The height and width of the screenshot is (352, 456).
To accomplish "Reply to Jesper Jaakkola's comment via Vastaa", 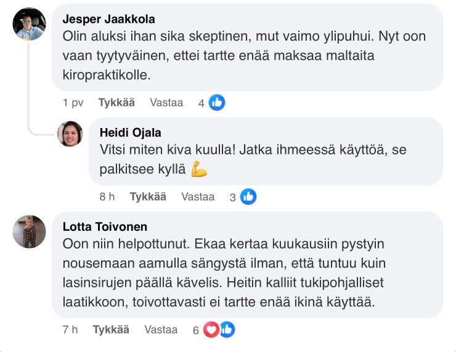I will click(166, 103).
